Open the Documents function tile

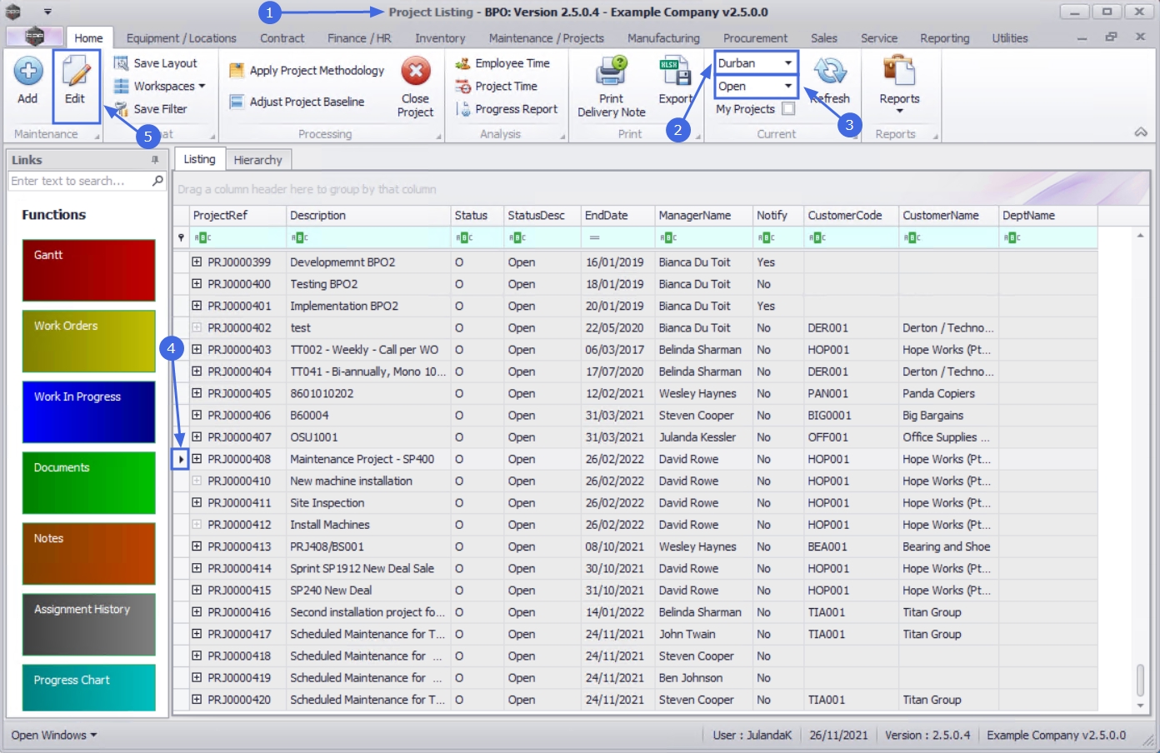pyautogui.click(x=88, y=482)
